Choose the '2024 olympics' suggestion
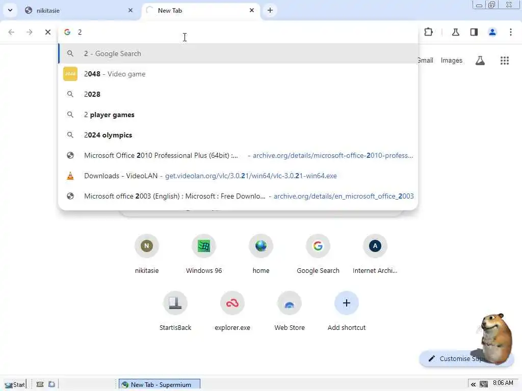The image size is (522, 391). point(238,135)
